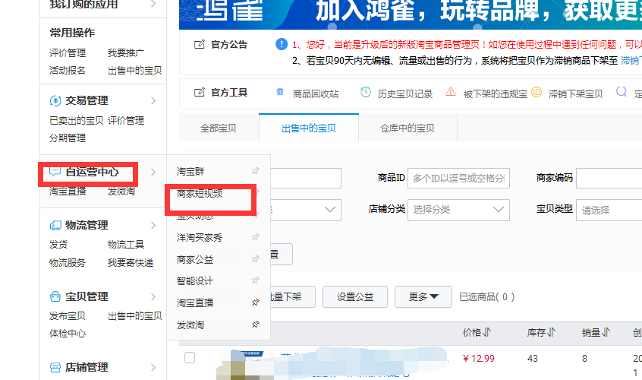642x380 pixels.
Task: Expand 物流管理 chevron
Action: pos(153,226)
